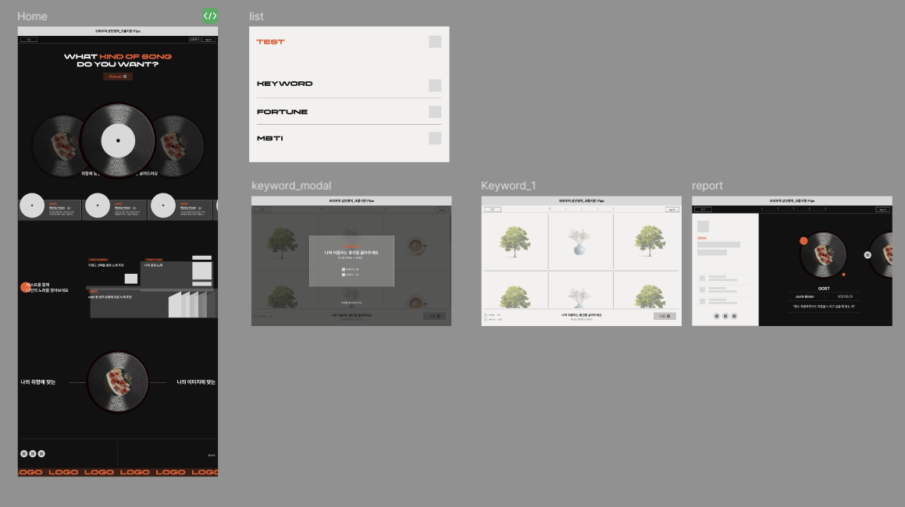905x507 pixels.
Task: Click the gray square next to TEST
Action: click(x=435, y=41)
